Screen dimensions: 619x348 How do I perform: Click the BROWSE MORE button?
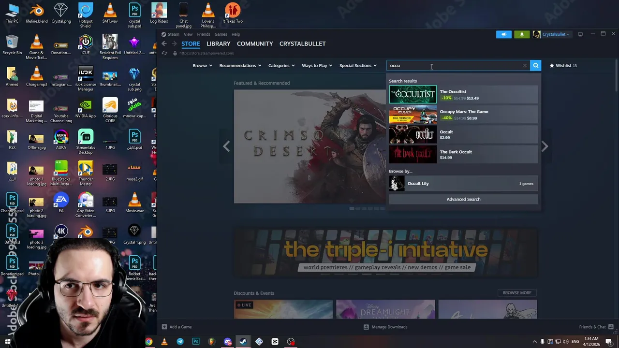pyautogui.click(x=517, y=293)
